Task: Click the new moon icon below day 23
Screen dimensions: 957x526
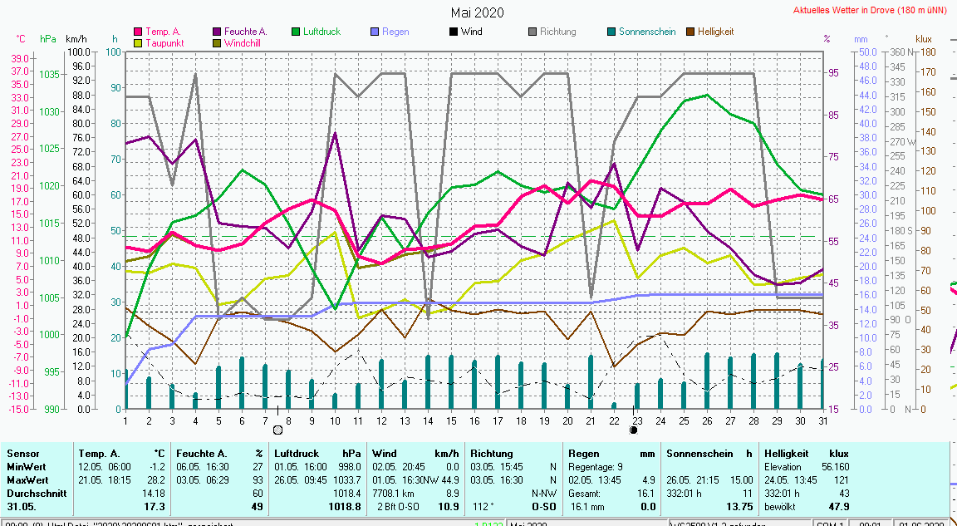Action: point(634,430)
